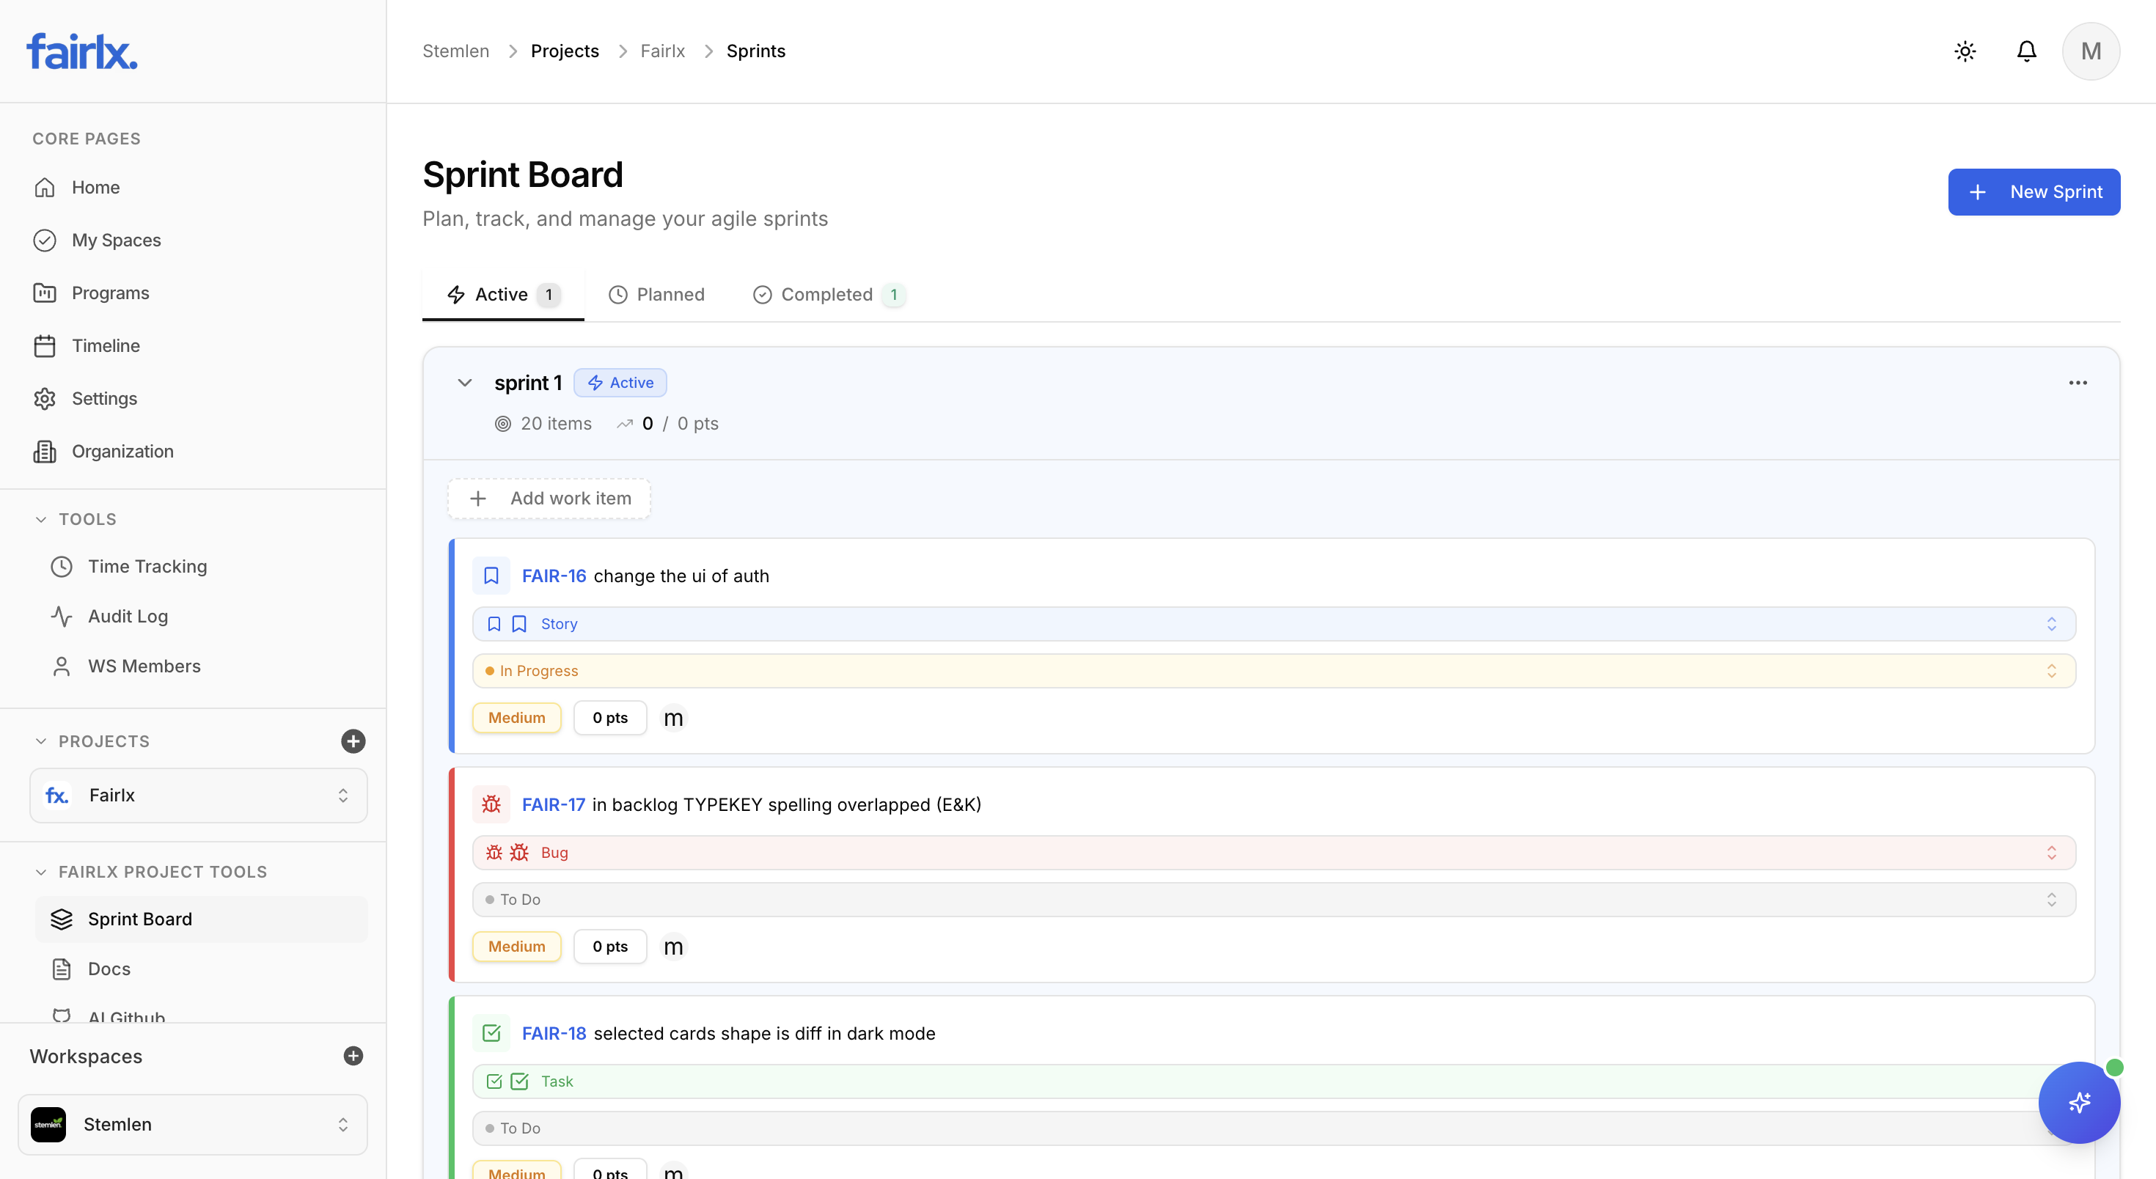Click 'selected cards shape is diff in dark mode'
Screen dimensions: 2156x1179
[x=764, y=1033]
